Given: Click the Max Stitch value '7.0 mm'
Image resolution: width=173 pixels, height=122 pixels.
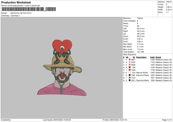Looking at the screenshot, I should 140,44.
